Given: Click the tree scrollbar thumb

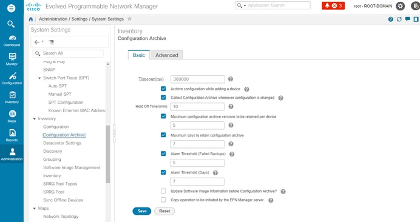Looking at the screenshot, I should tap(108, 154).
